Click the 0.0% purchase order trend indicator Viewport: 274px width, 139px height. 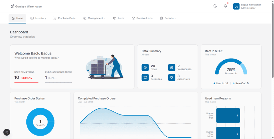pos(53,78)
